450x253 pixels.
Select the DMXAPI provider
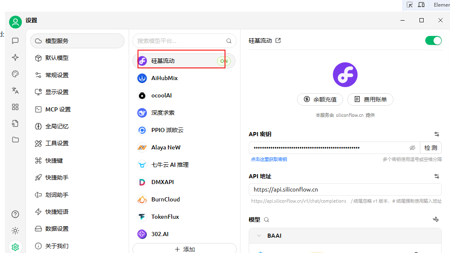point(184,182)
